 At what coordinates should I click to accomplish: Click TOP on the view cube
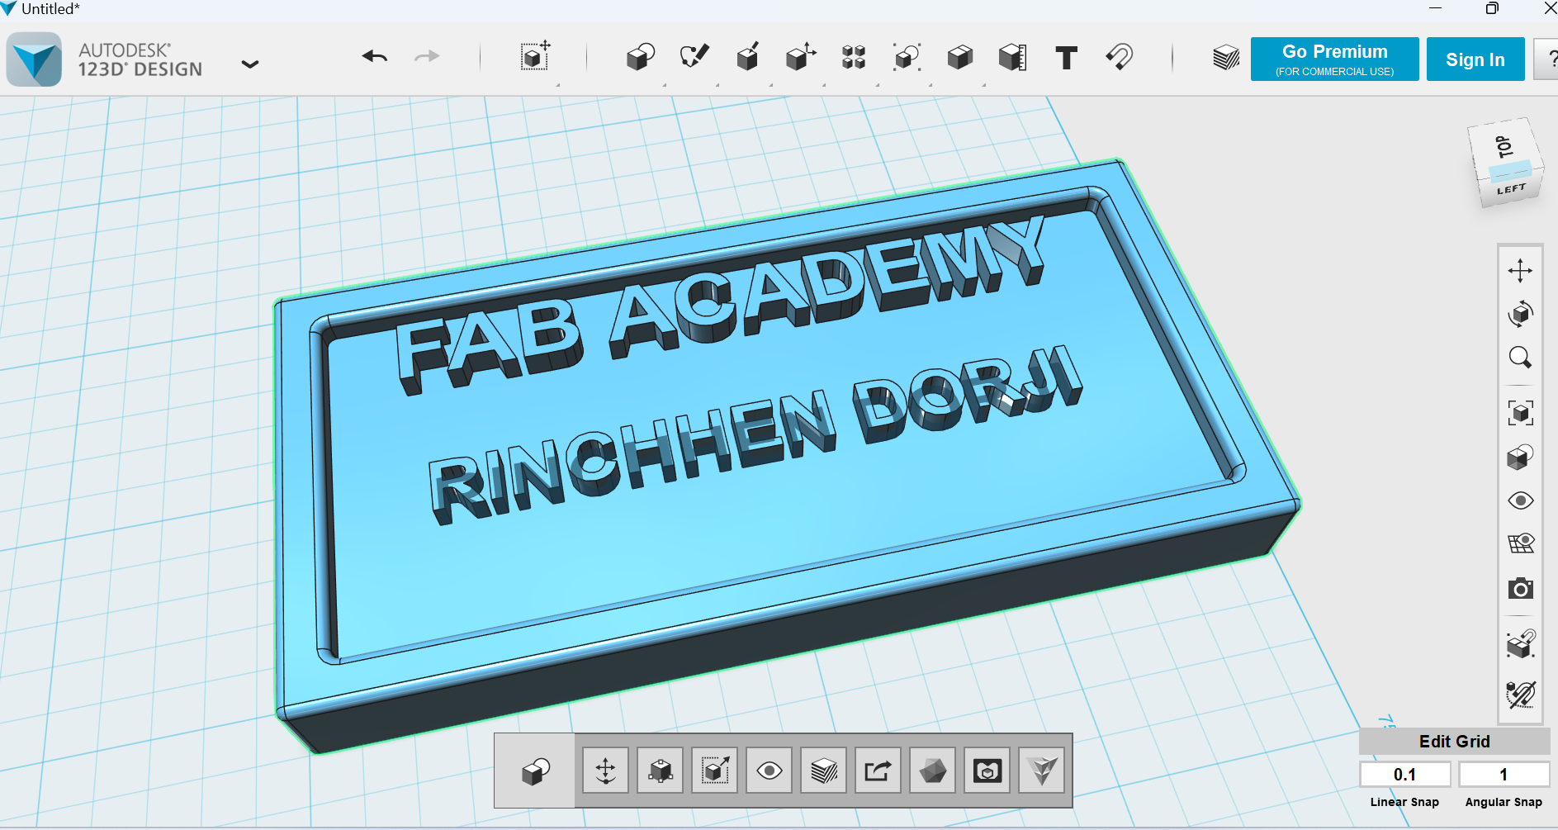pyautogui.click(x=1504, y=147)
